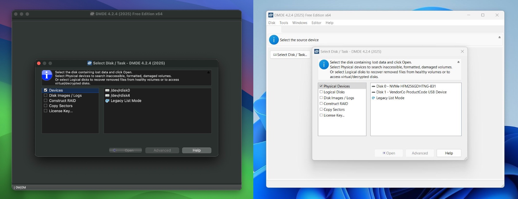518x199 pixels.
Task: Check Copy Sectors box in Windows dialog
Action: pos(321,109)
